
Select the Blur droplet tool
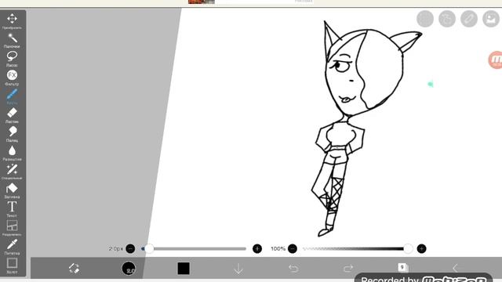click(x=13, y=153)
